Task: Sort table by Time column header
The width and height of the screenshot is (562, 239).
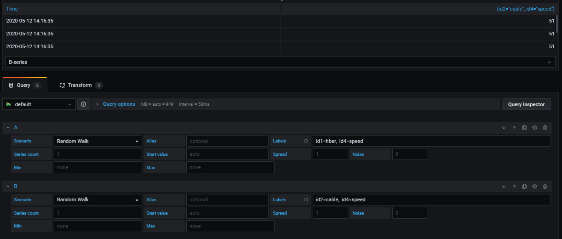Action: (x=12, y=9)
